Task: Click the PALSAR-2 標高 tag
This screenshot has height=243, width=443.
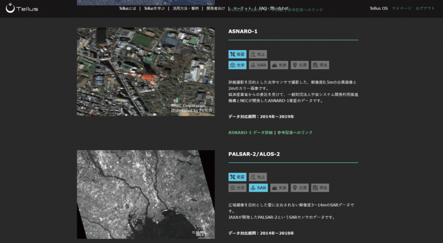Action: point(320,188)
